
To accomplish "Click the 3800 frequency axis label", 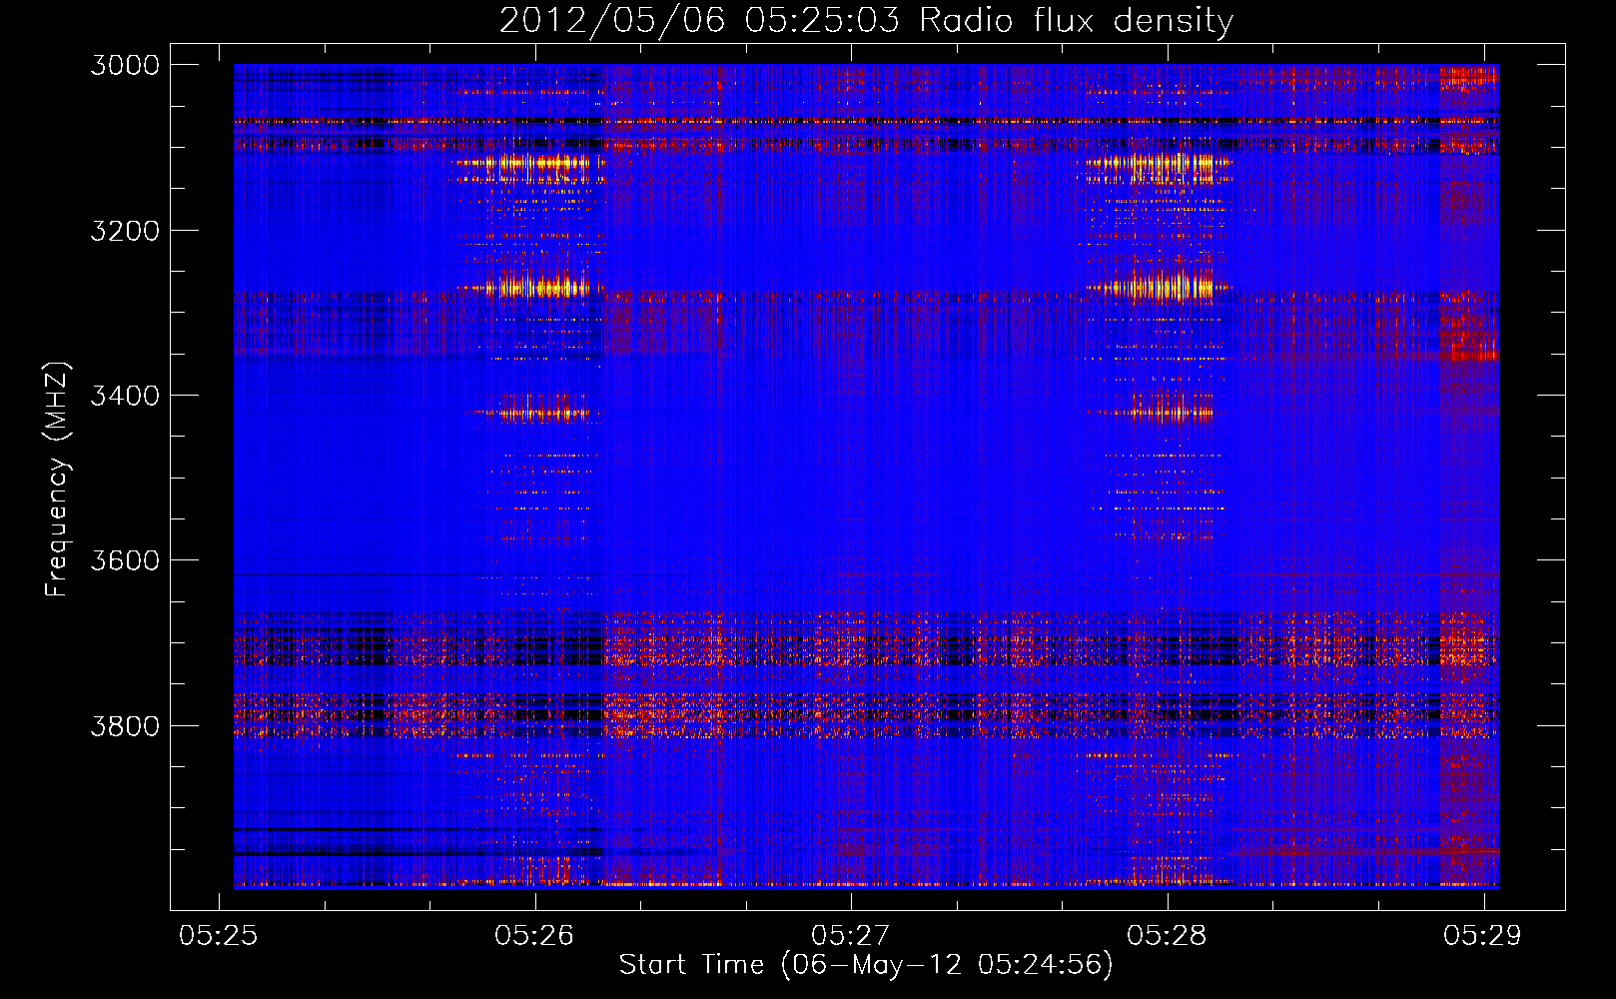I will pos(125,726).
